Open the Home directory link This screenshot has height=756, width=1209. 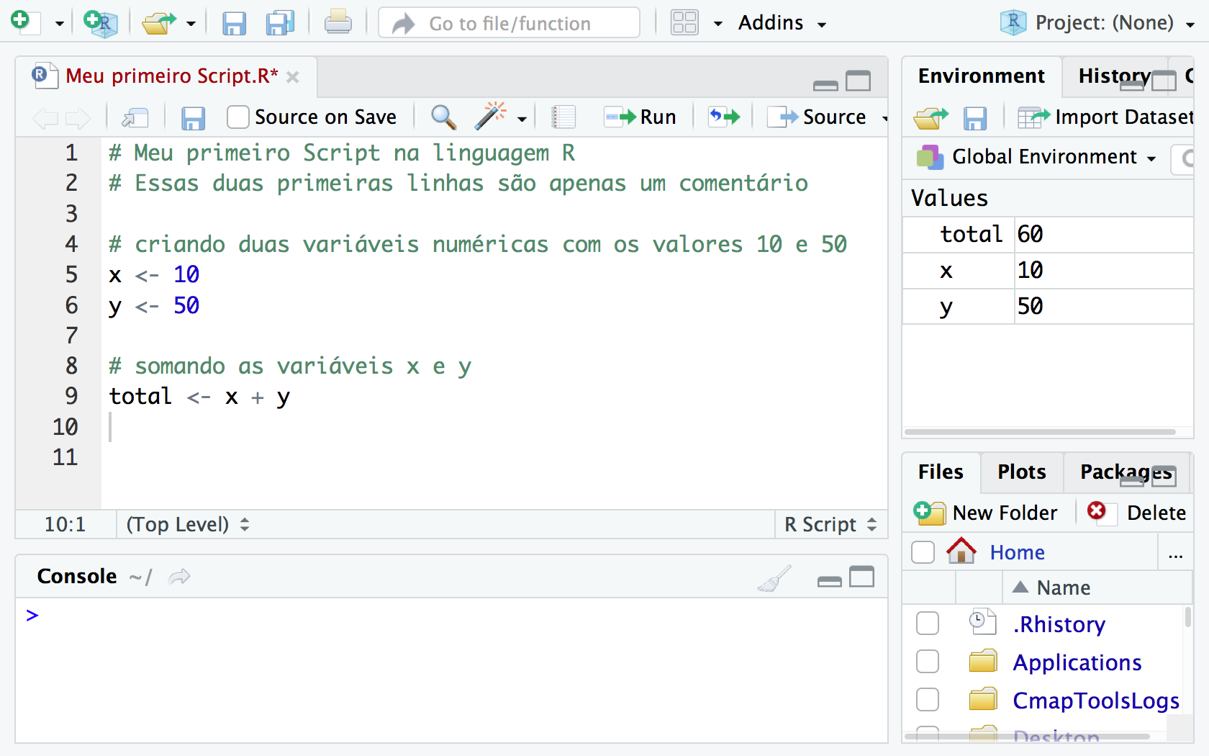(x=1017, y=552)
